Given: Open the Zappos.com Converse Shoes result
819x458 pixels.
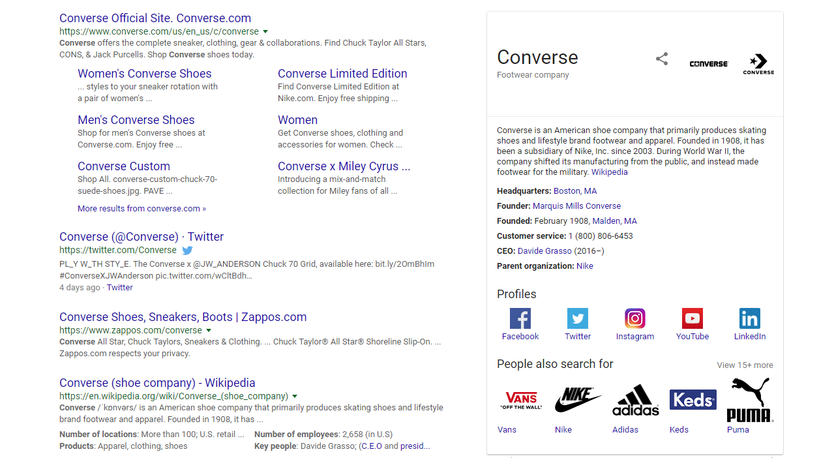Looking at the screenshot, I should tap(183, 317).
